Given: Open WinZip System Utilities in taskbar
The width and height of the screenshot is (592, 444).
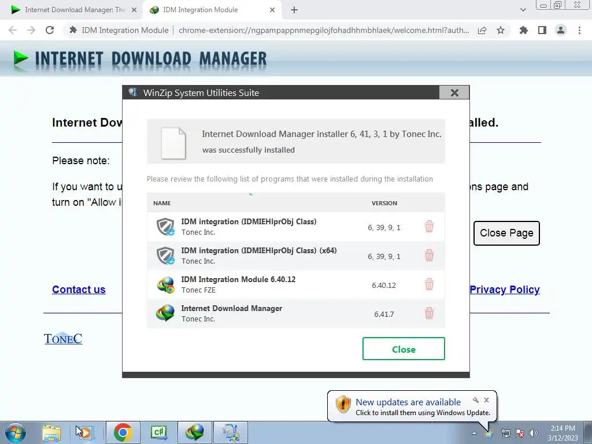Looking at the screenshot, I should coord(231,432).
